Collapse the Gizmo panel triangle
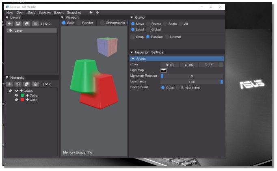Image resolution: width=277 pixels, height=171 pixels. [x=132, y=17]
